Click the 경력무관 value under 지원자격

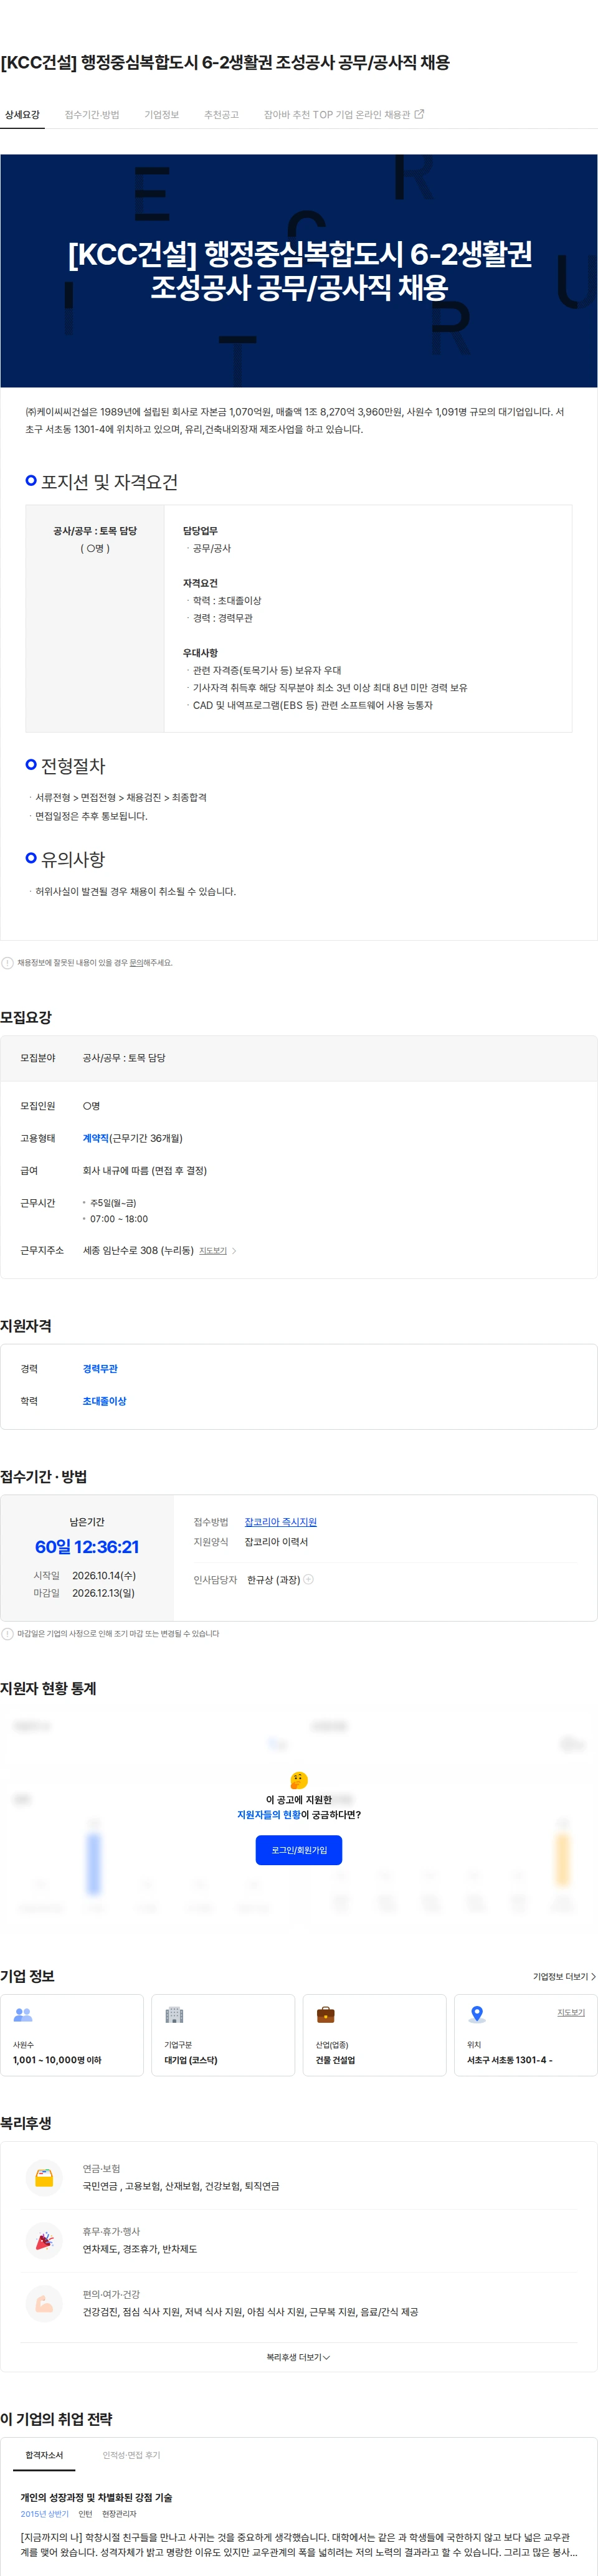100,1369
